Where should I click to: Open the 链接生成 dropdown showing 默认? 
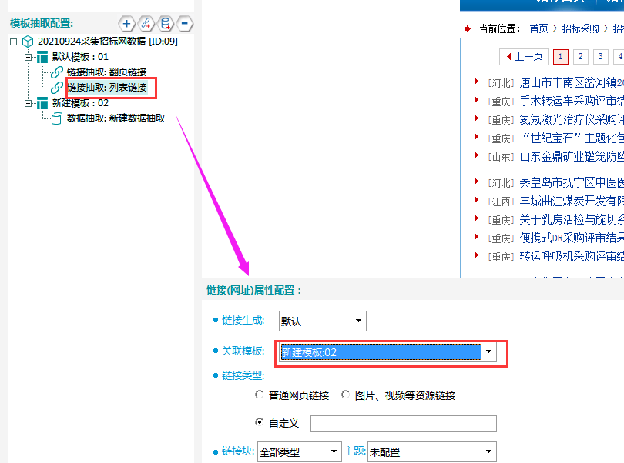click(322, 321)
